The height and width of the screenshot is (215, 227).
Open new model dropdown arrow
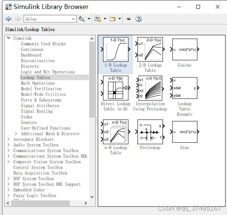(105, 19)
